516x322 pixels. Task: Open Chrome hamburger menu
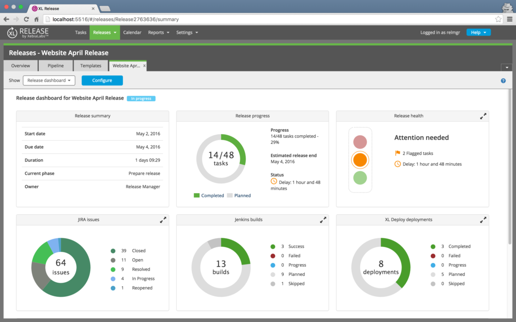(508, 19)
